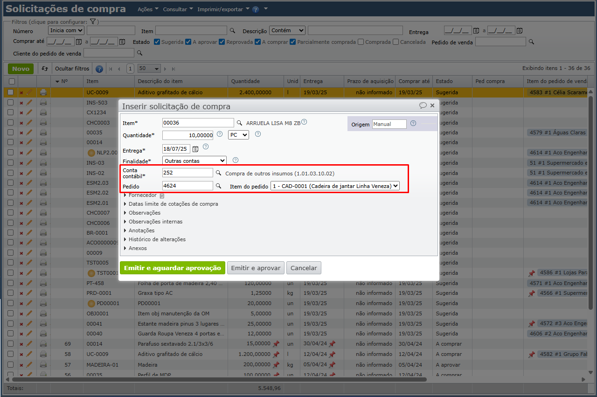Click the search icon next to Item field

(x=240, y=123)
